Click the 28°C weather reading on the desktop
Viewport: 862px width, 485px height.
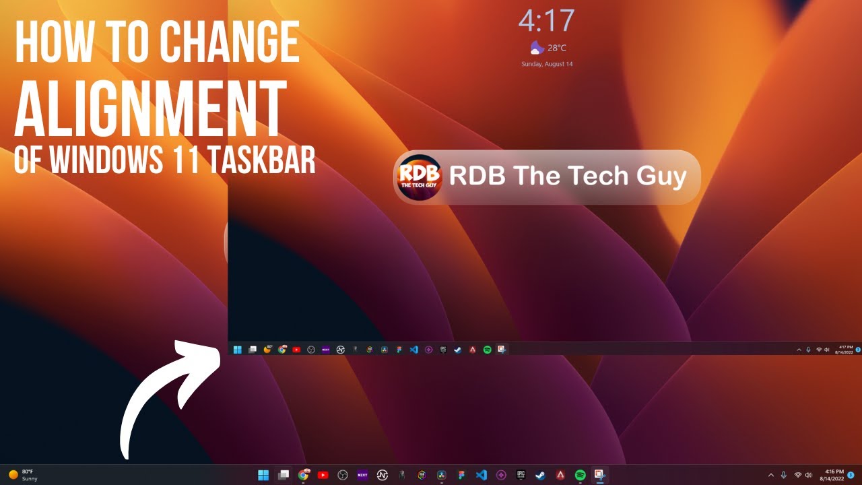[x=556, y=48]
